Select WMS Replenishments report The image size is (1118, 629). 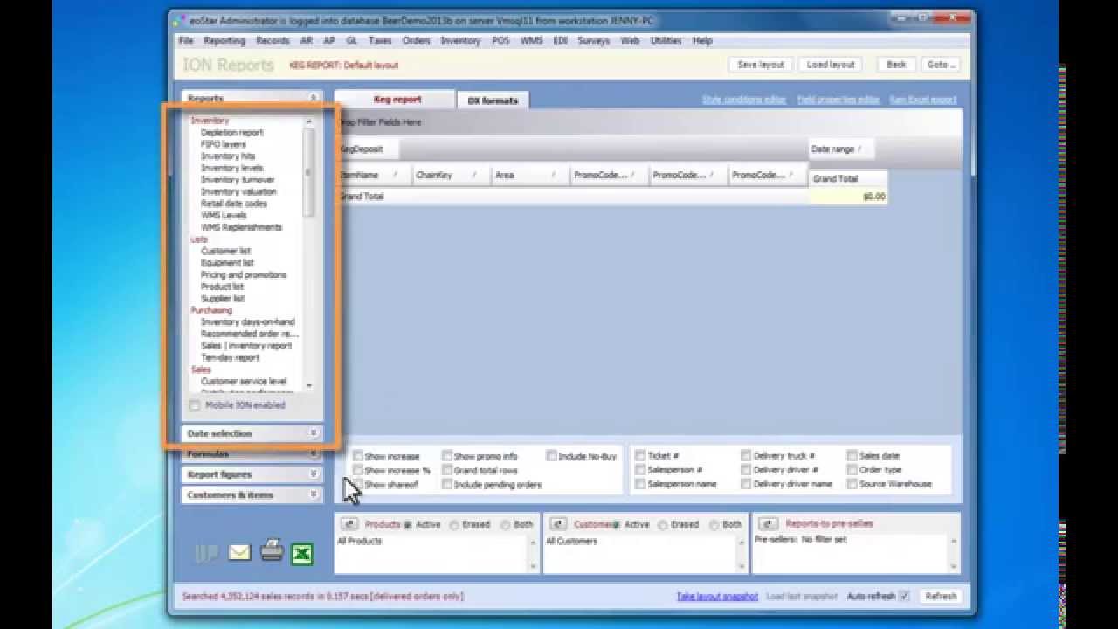241,228
